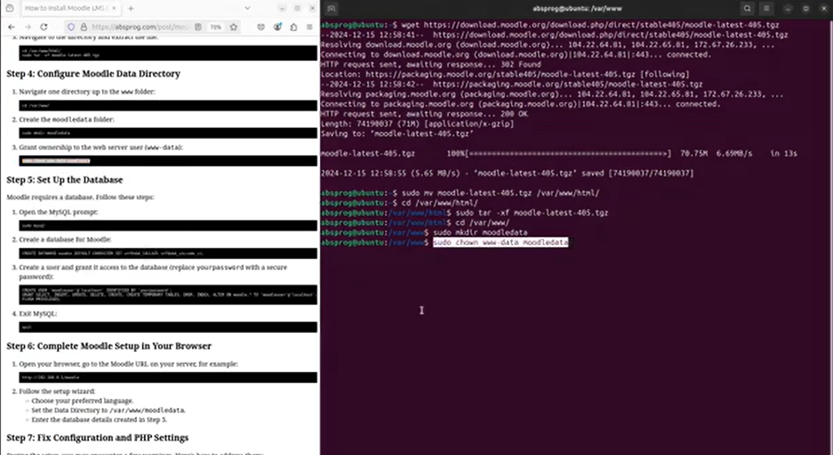Maximize the terminal window

coord(805,8)
